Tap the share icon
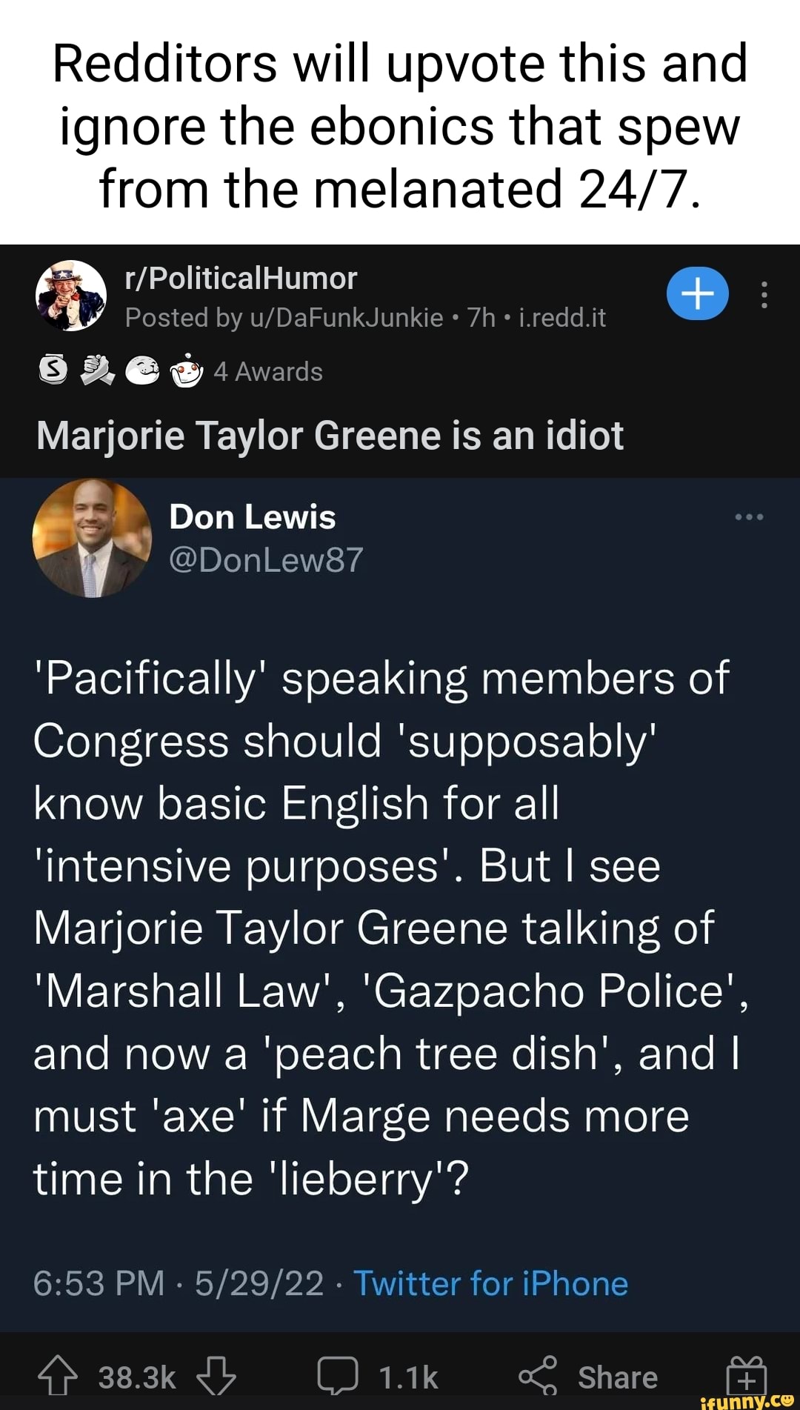Image resolution: width=800 pixels, height=1410 pixels. (538, 1377)
